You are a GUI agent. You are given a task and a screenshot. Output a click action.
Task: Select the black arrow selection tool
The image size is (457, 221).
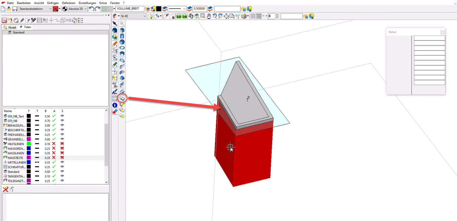[115, 23]
